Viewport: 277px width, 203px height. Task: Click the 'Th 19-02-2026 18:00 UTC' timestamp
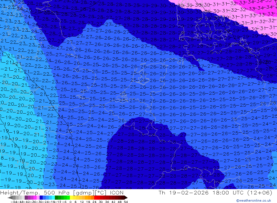201,193
